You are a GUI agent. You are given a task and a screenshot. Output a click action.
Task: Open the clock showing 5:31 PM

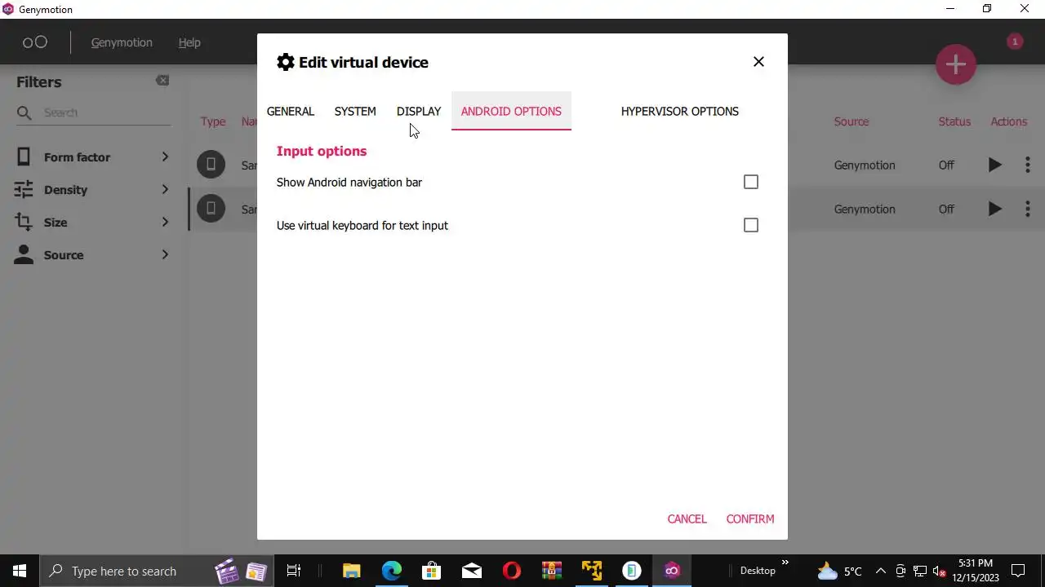(976, 571)
